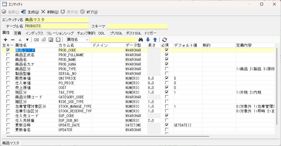This screenshot has width=281, height=146.
Task: Switch to the ポストSQL tab
Action: pyautogui.click(x=134, y=33)
